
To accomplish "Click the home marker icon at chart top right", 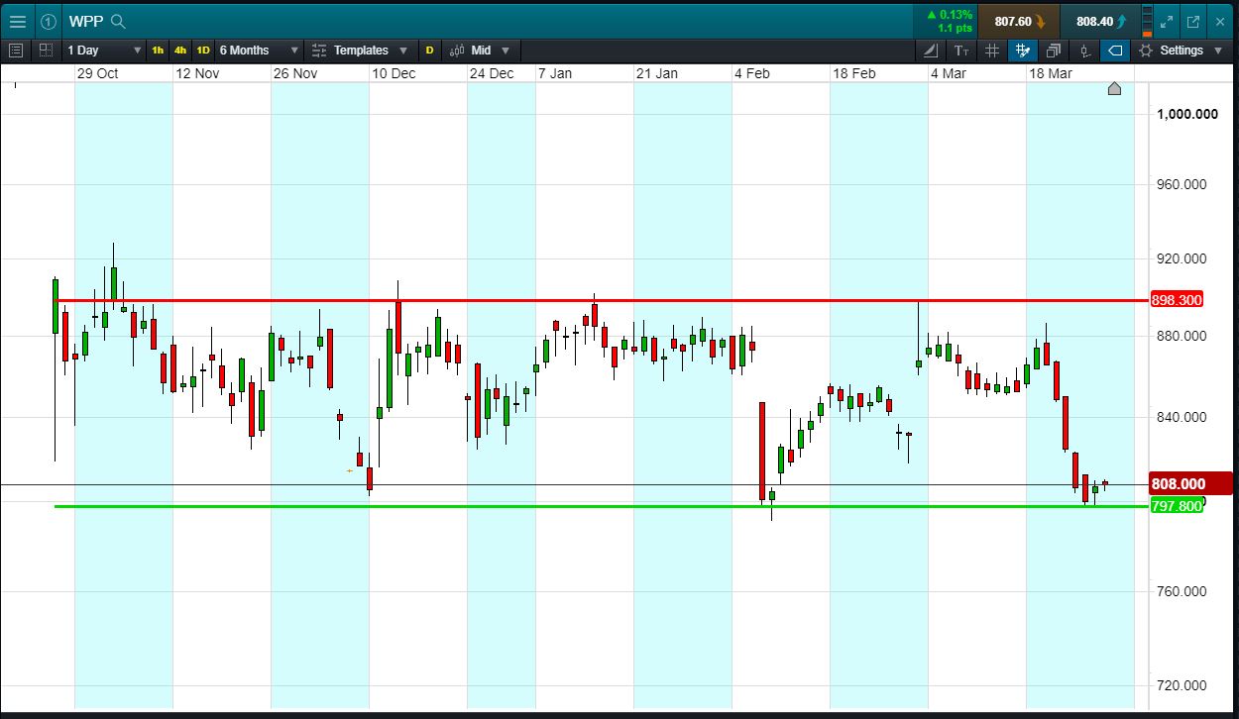I will [1114, 89].
